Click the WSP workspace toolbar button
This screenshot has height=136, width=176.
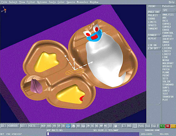point(43,126)
